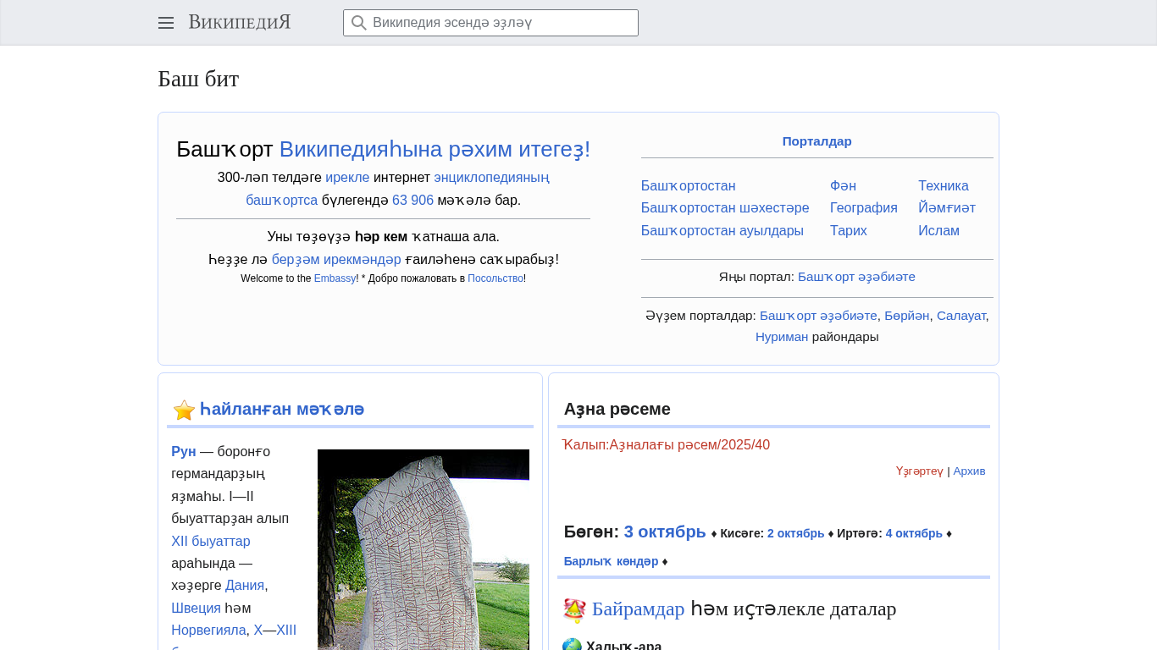Open the География portal link
The width and height of the screenshot is (1157, 650).
[863, 208]
